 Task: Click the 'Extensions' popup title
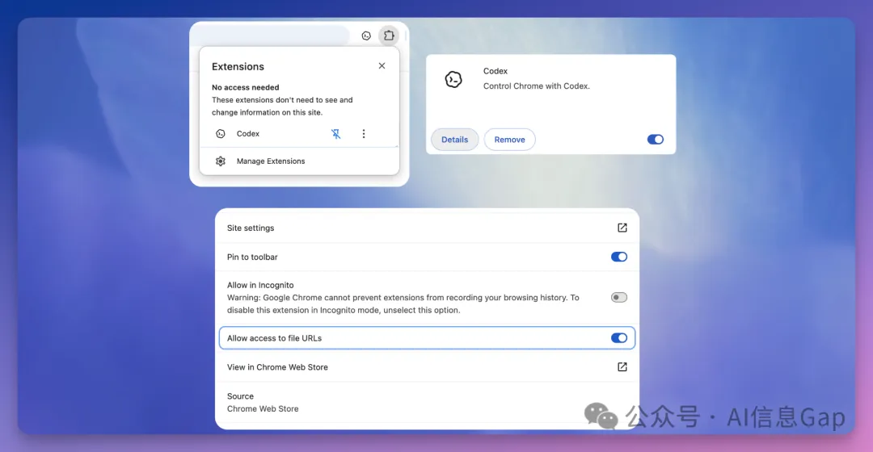pyautogui.click(x=238, y=67)
